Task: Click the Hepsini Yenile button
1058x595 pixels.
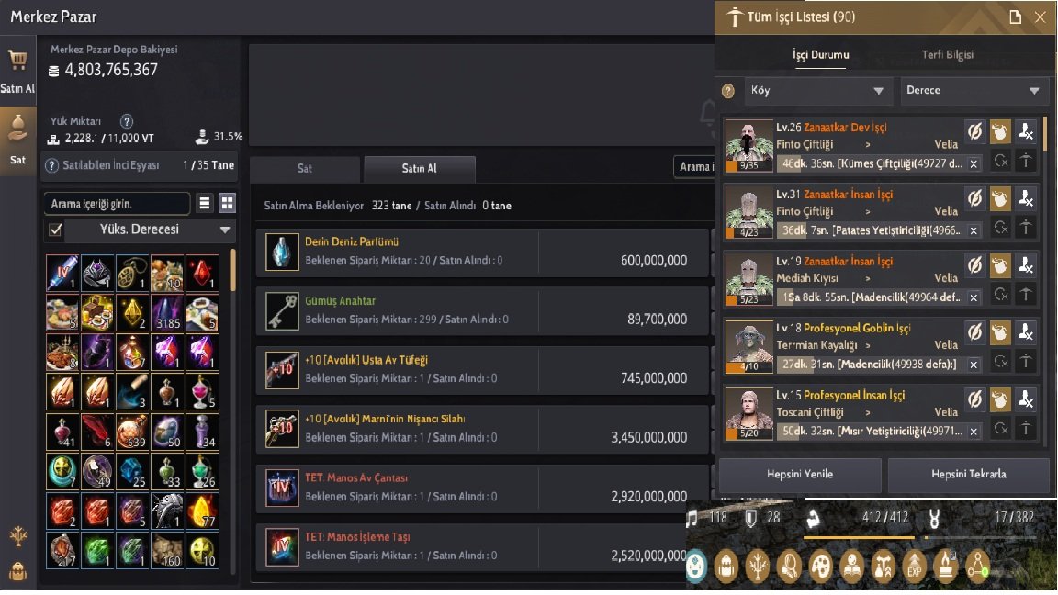Action: (x=800, y=474)
